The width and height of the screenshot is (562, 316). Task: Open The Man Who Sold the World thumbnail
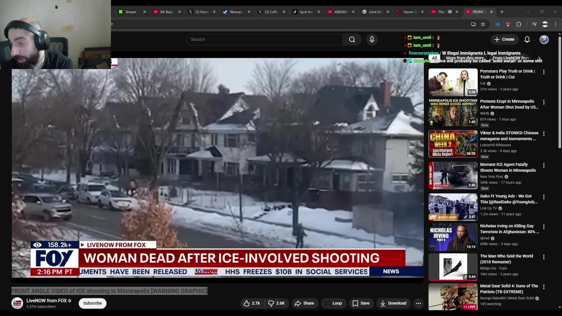tap(453, 267)
